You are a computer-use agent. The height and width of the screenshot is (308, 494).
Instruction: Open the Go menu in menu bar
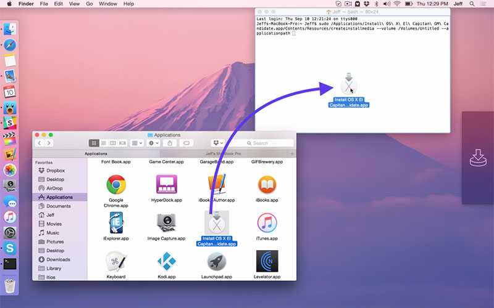[90, 4]
